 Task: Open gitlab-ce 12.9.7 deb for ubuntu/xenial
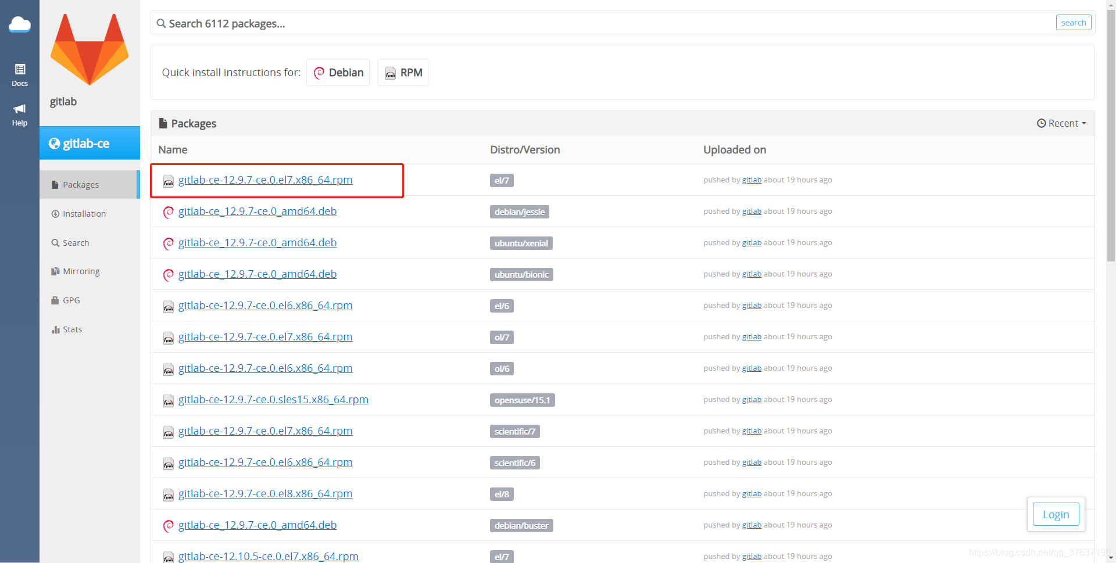(x=257, y=243)
